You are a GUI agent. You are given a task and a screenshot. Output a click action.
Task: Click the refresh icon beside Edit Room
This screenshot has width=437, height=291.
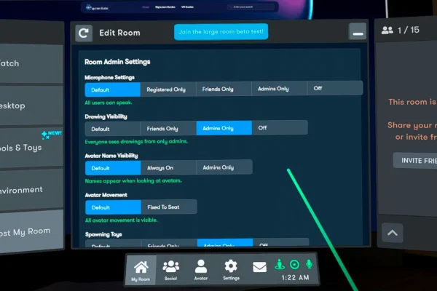tap(84, 33)
